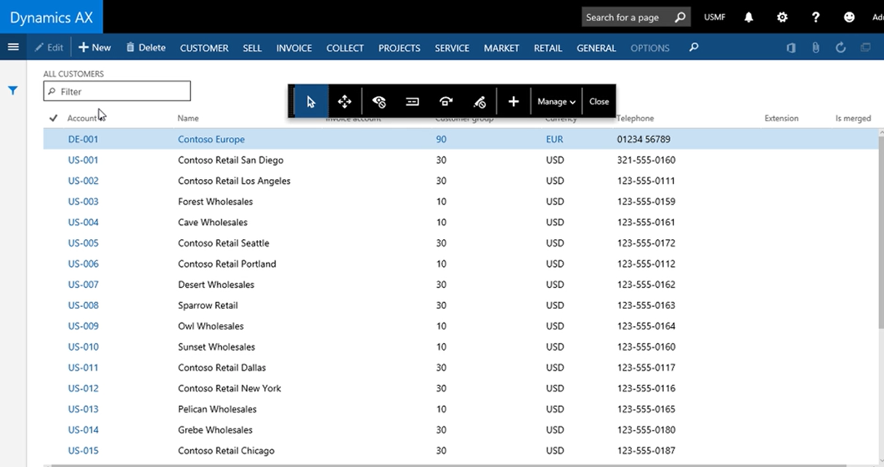Open the INVOICE tab
The width and height of the screenshot is (884, 467).
(294, 48)
